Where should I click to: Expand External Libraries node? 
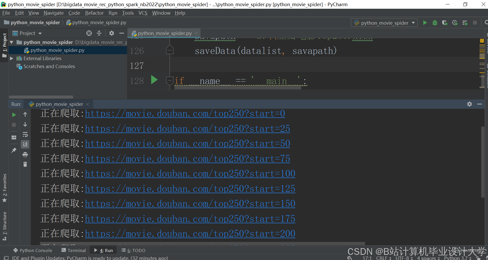click(x=11, y=58)
